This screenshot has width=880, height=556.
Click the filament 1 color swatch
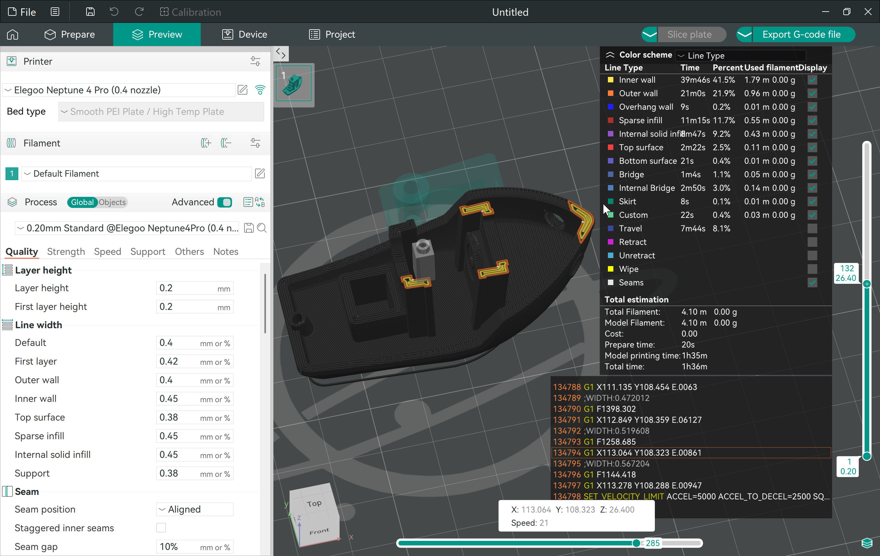[x=12, y=174]
